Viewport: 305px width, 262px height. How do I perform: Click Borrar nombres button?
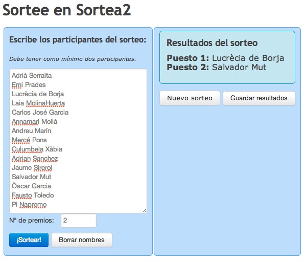click(82, 240)
